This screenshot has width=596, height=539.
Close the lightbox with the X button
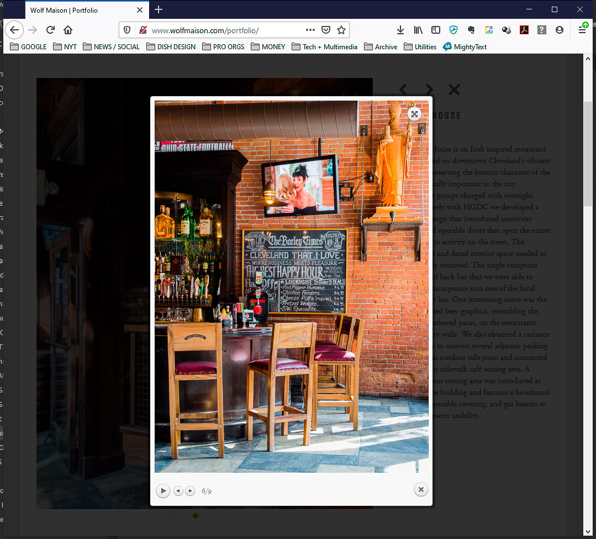click(421, 489)
